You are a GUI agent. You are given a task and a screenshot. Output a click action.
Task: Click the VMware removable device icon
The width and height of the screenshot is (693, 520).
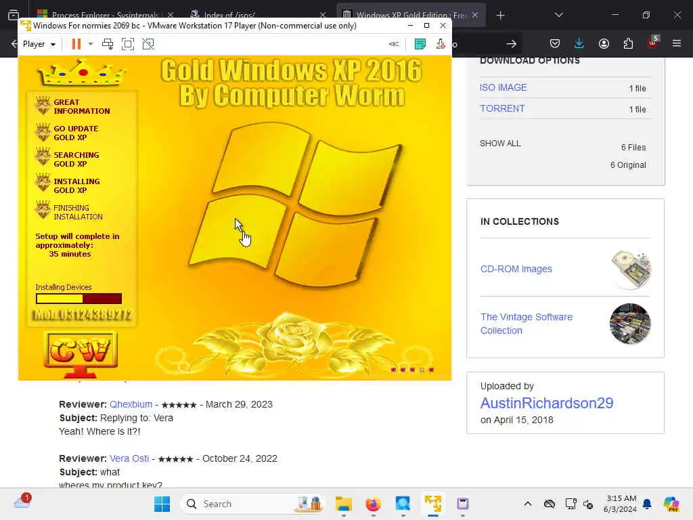[x=440, y=44]
